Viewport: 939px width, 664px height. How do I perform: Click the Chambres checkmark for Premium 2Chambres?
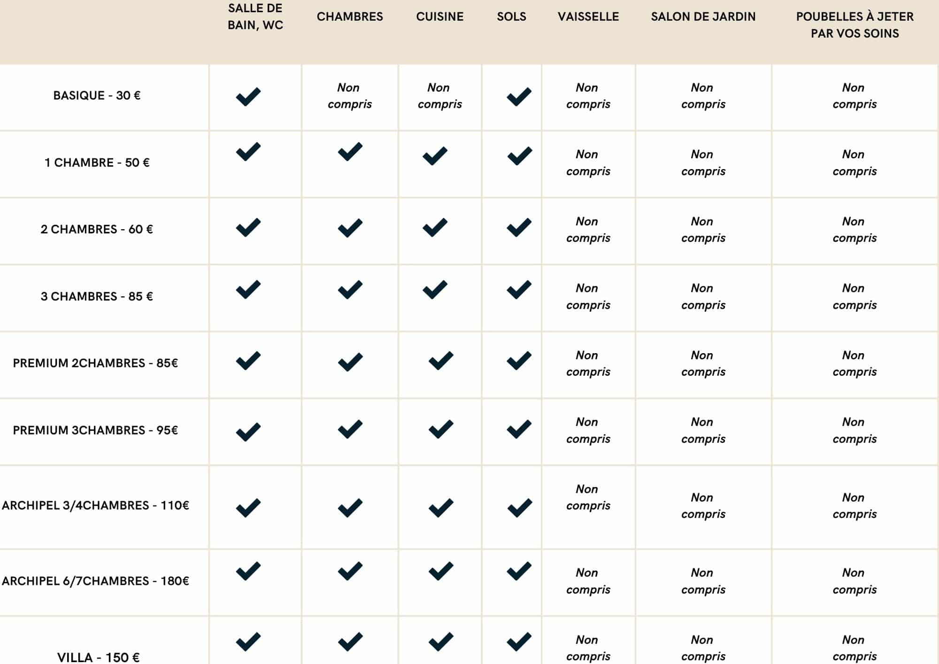tap(350, 362)
